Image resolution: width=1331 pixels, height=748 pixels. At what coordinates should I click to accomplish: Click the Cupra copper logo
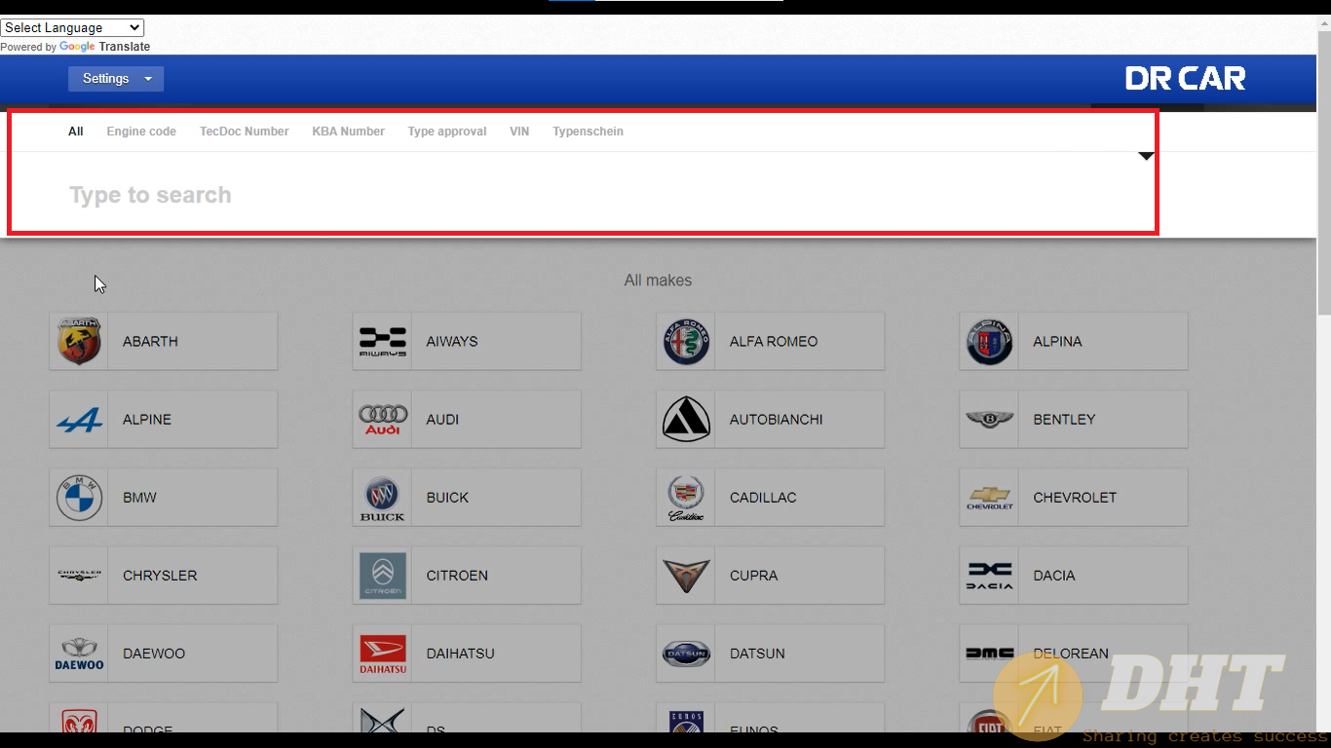(x=686, y=576)
